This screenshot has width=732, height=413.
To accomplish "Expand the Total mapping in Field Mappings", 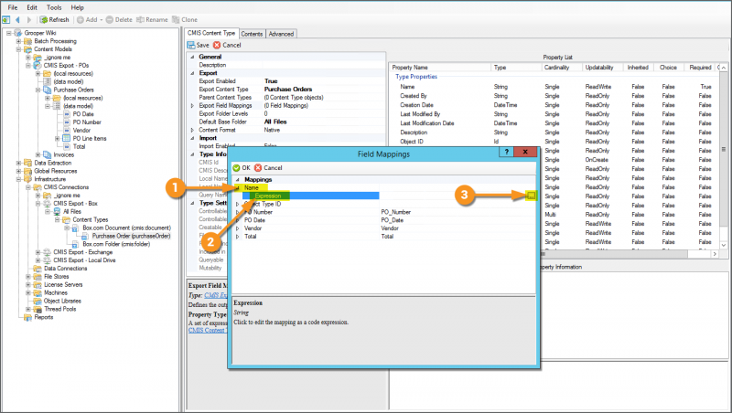I will pos(238,237).
